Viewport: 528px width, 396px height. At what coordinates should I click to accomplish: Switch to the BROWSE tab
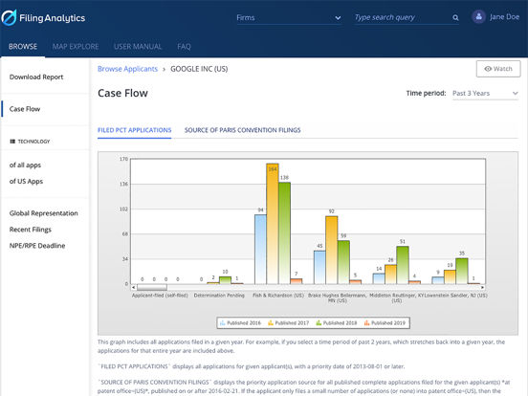click(x=23, y=47)
